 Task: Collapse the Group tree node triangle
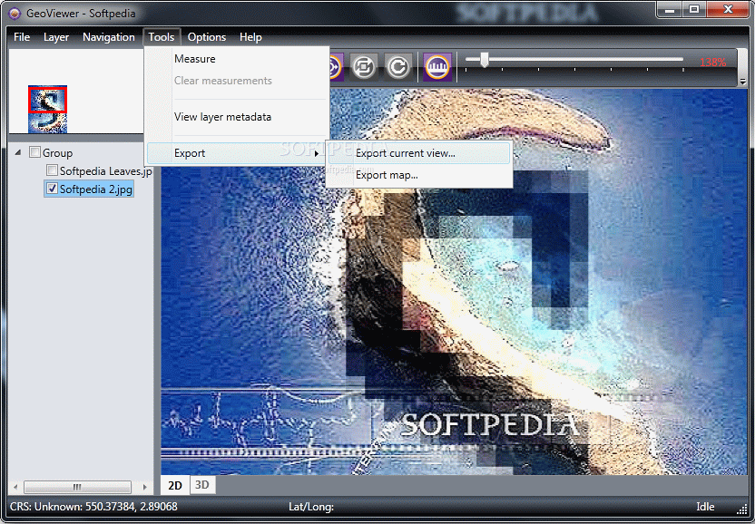point(18,152)
